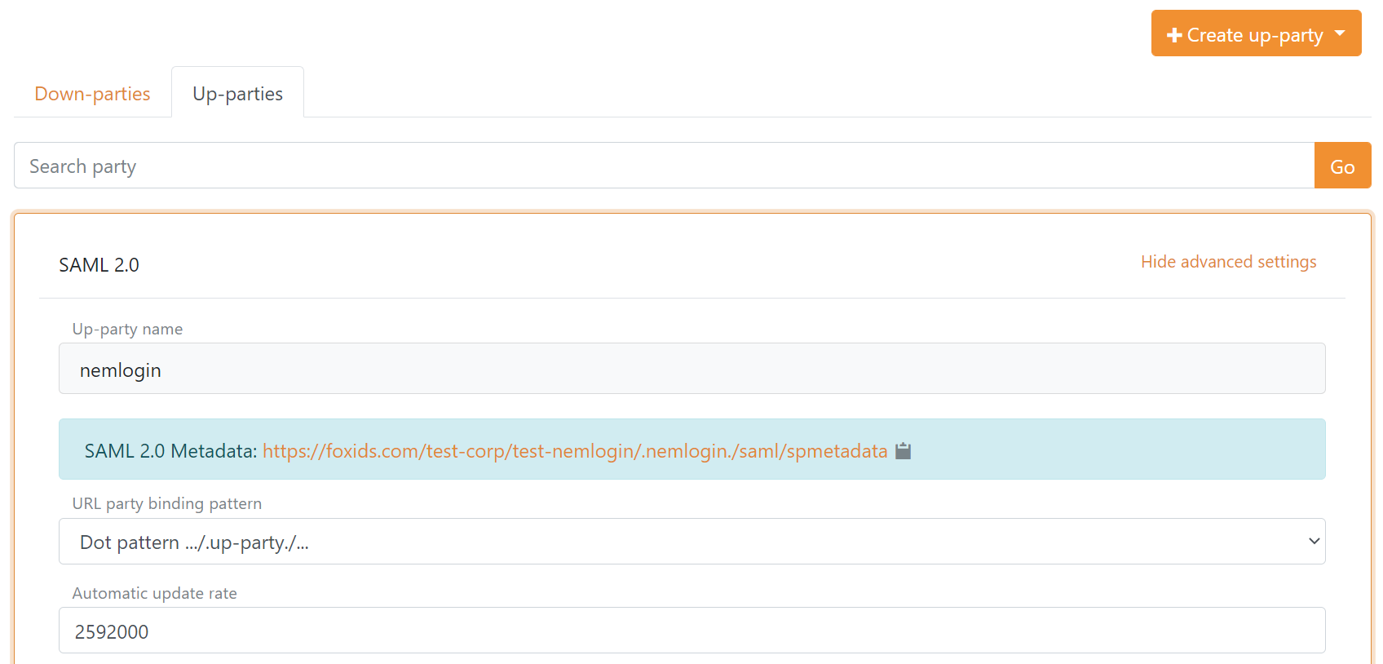Click into the nemlogin up-party name field
The image size is (1383, 664).
(691, 370)
